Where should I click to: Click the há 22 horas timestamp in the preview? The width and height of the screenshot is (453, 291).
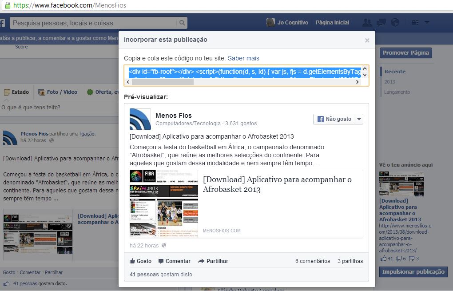144,246
